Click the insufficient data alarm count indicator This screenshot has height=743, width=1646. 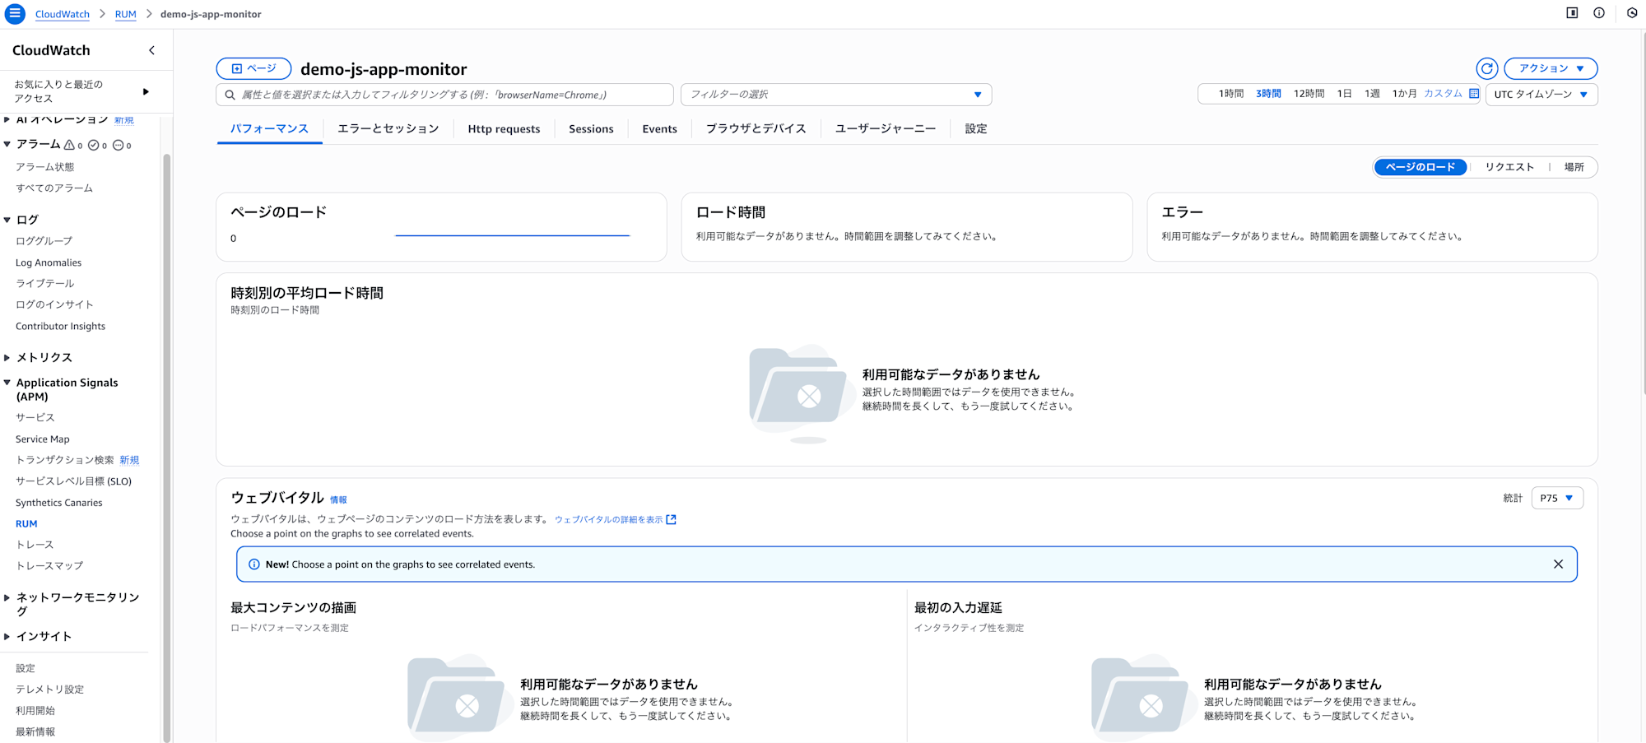122,145
